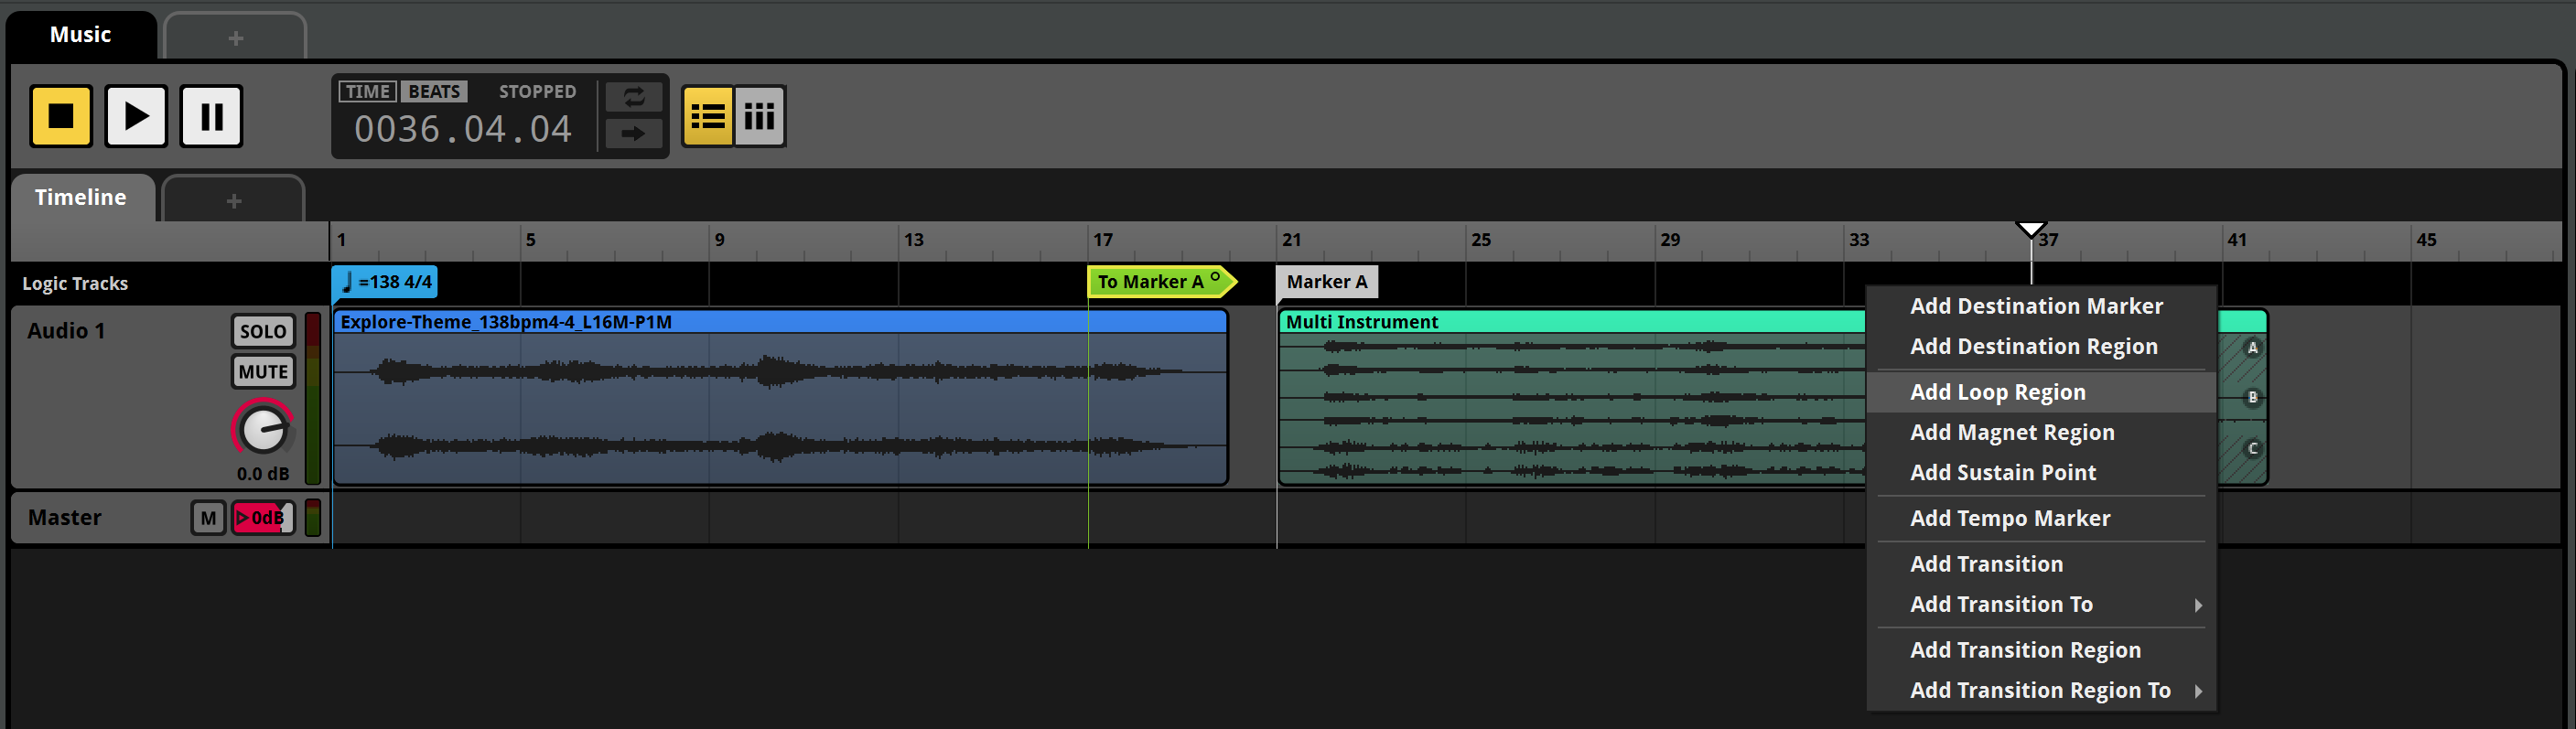The width and height of the screenshot is (2576, 729).
Task: Click the Audio 1 track name
Action: tap(66, 331)
